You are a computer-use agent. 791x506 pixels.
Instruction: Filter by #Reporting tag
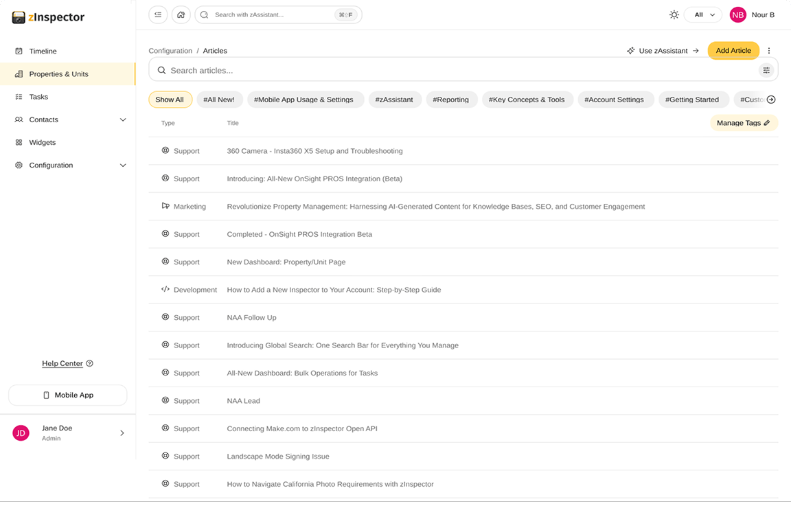point(451,100)
